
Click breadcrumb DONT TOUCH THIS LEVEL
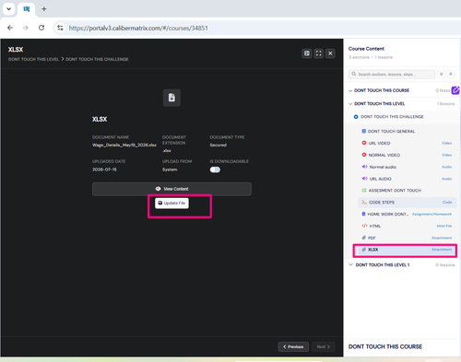33,59
